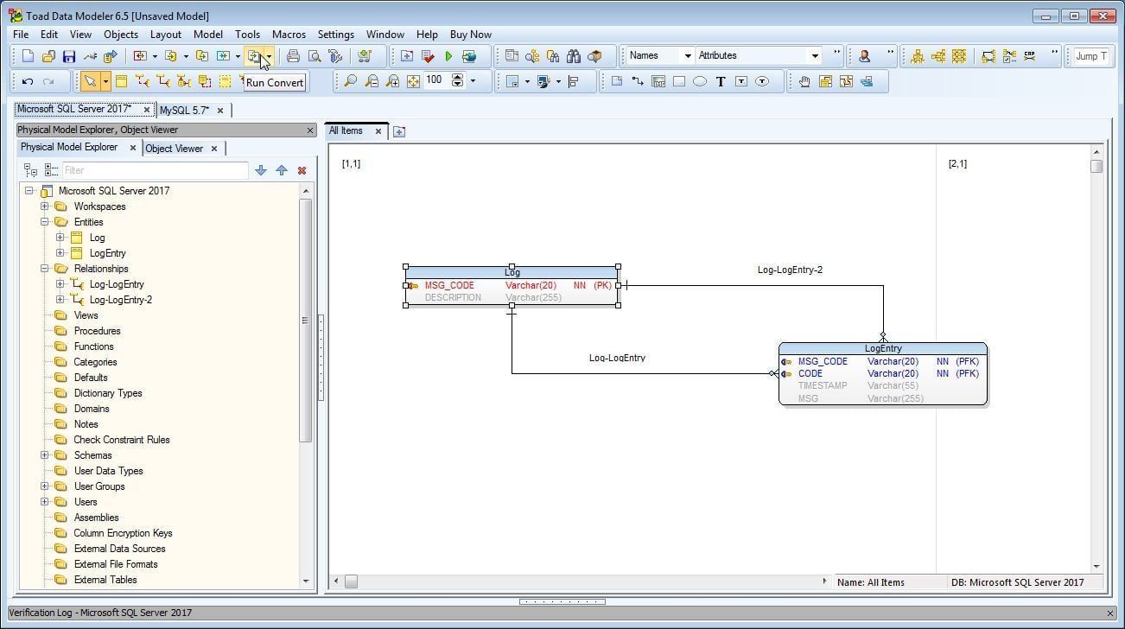Click the user icon in top toolbar
This screenshot has height=629, width=1125.
coord(864,56)
